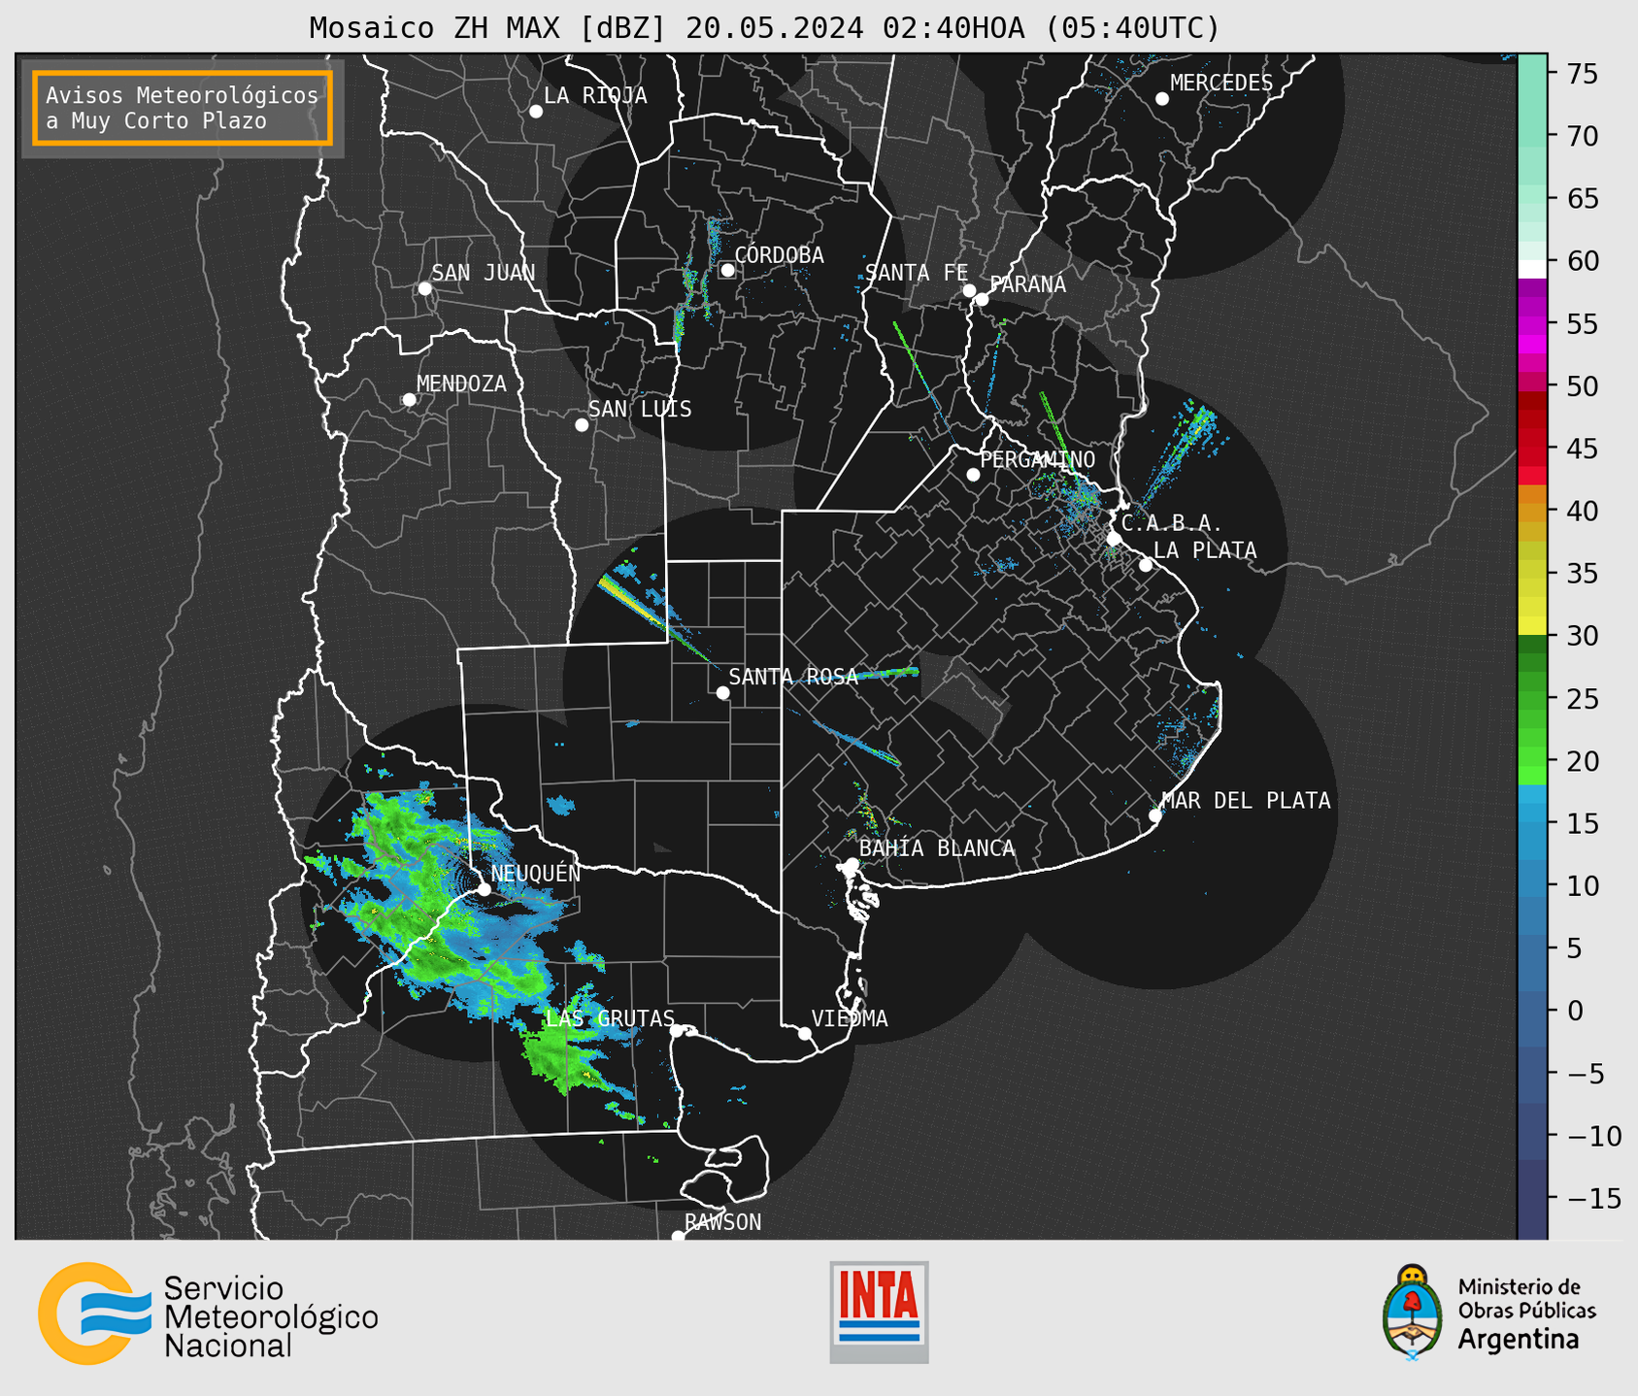Click the BAHÍA BLANCA city marker
Image resolution: width=1638 pixels, height=1396 pixels.
point(852,864)
